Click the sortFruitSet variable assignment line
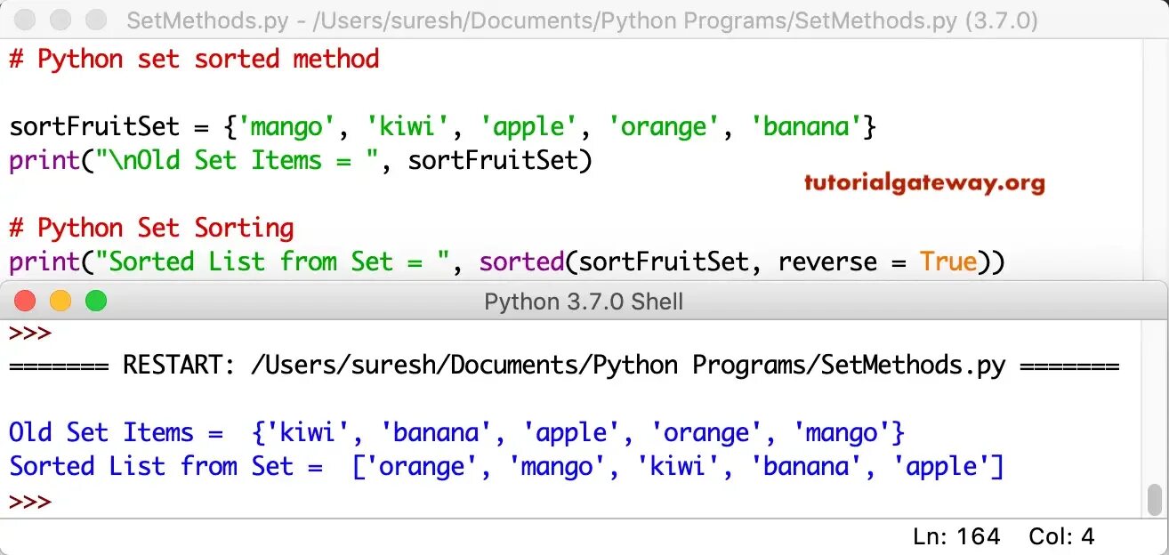Viewport: 1169px width, 555px height. 443,127
